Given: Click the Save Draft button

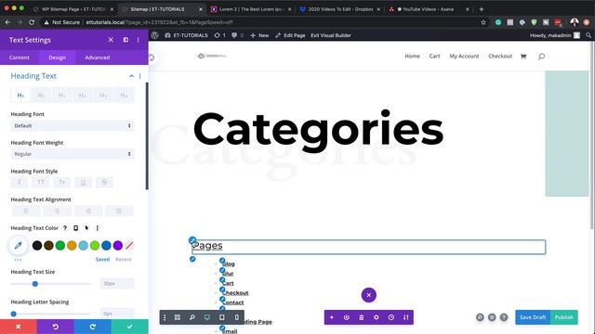Looking at the screenshot, I should 533,317.
